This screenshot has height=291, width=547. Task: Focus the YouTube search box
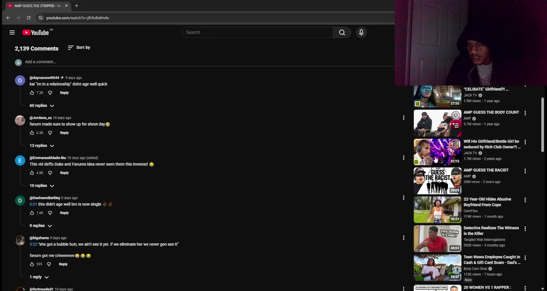pyautogui.click(x=257, y=32)
